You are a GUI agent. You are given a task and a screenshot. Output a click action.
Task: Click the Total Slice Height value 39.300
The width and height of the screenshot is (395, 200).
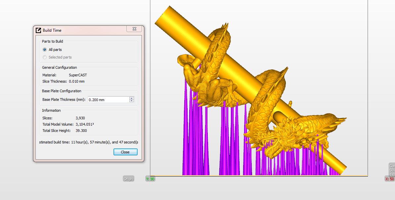[x=81, y=131]
